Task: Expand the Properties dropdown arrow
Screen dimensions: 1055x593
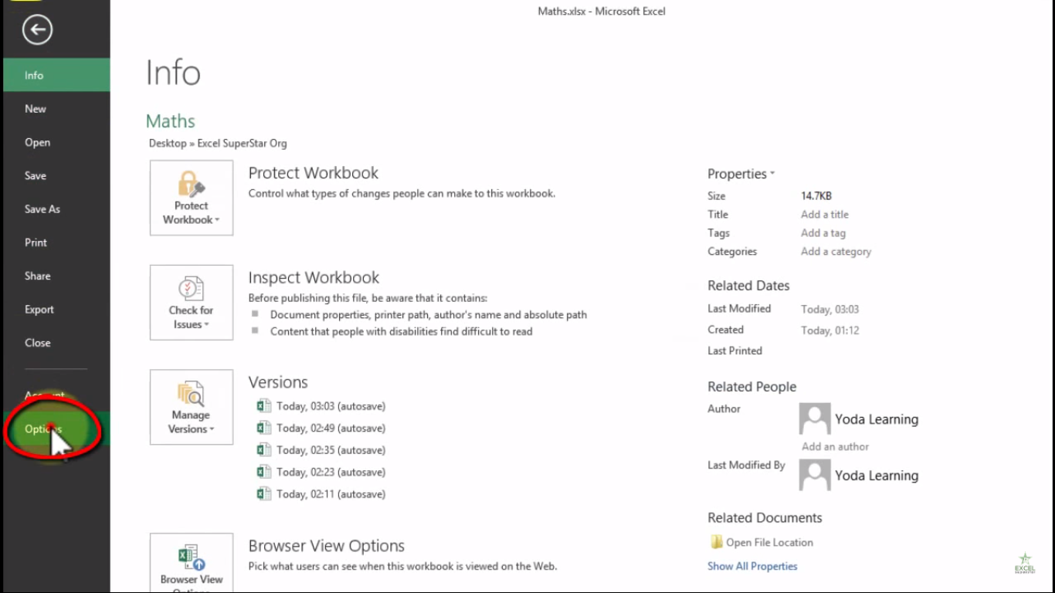Action: point(772,174)
